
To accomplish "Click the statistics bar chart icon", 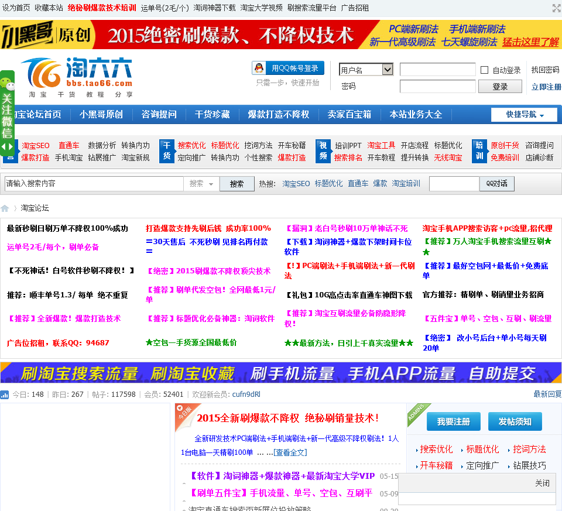I will click(4, 395).
